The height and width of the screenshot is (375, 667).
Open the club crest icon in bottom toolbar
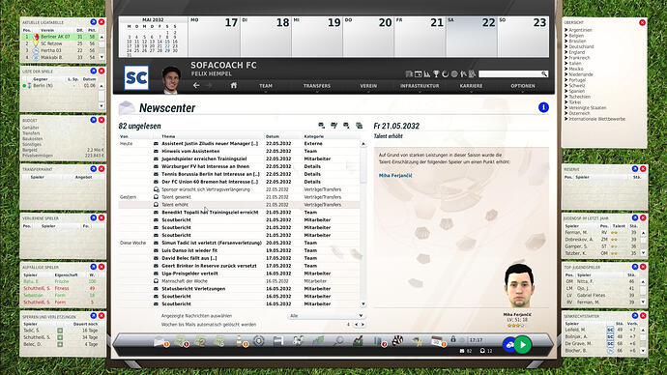[259, 341]
